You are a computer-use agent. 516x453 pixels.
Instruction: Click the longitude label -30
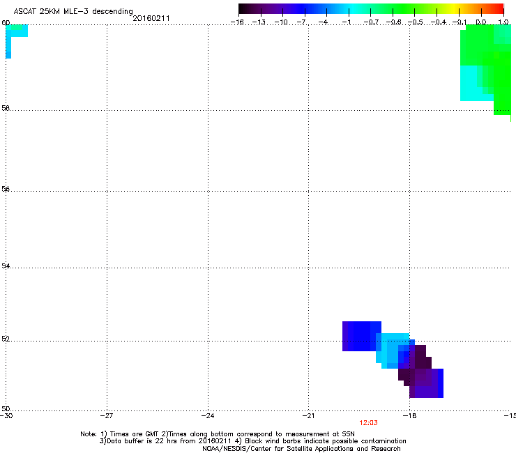pyautogui.click(x=6, y=416)
